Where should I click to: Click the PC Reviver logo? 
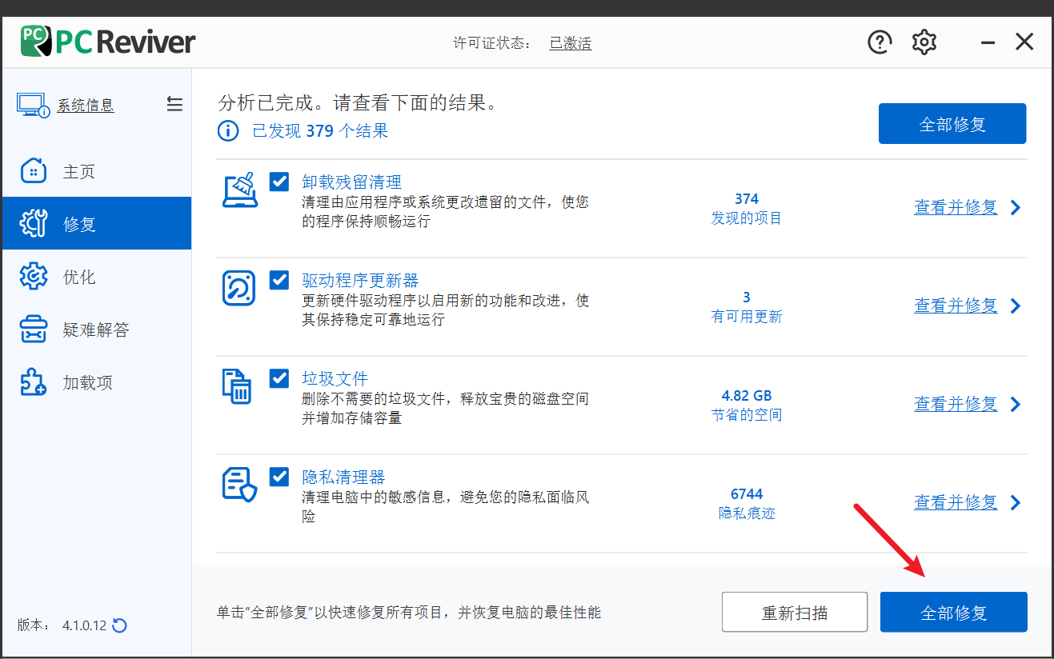tap(108, 42)
